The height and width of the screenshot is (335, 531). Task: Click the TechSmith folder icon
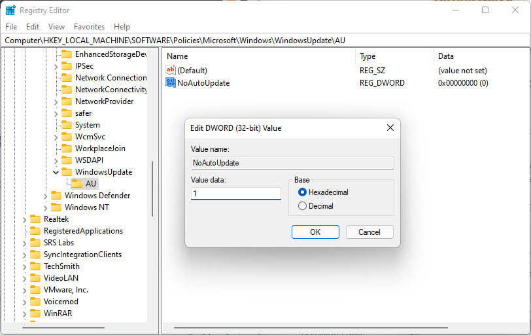tap(35, 266)
